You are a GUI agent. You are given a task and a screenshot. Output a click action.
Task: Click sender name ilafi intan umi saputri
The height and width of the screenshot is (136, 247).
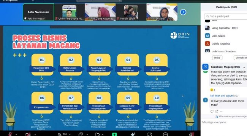(222, 96)
